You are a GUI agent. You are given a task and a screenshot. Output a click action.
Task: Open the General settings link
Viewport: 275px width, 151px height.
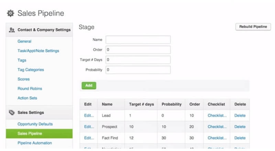[x=24, y=41]
